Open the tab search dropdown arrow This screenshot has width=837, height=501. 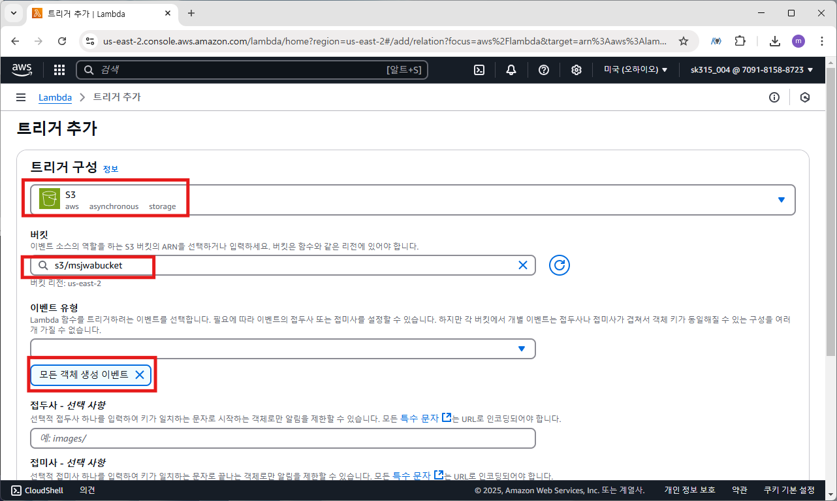pyautogui.click(x=14, y=13)
